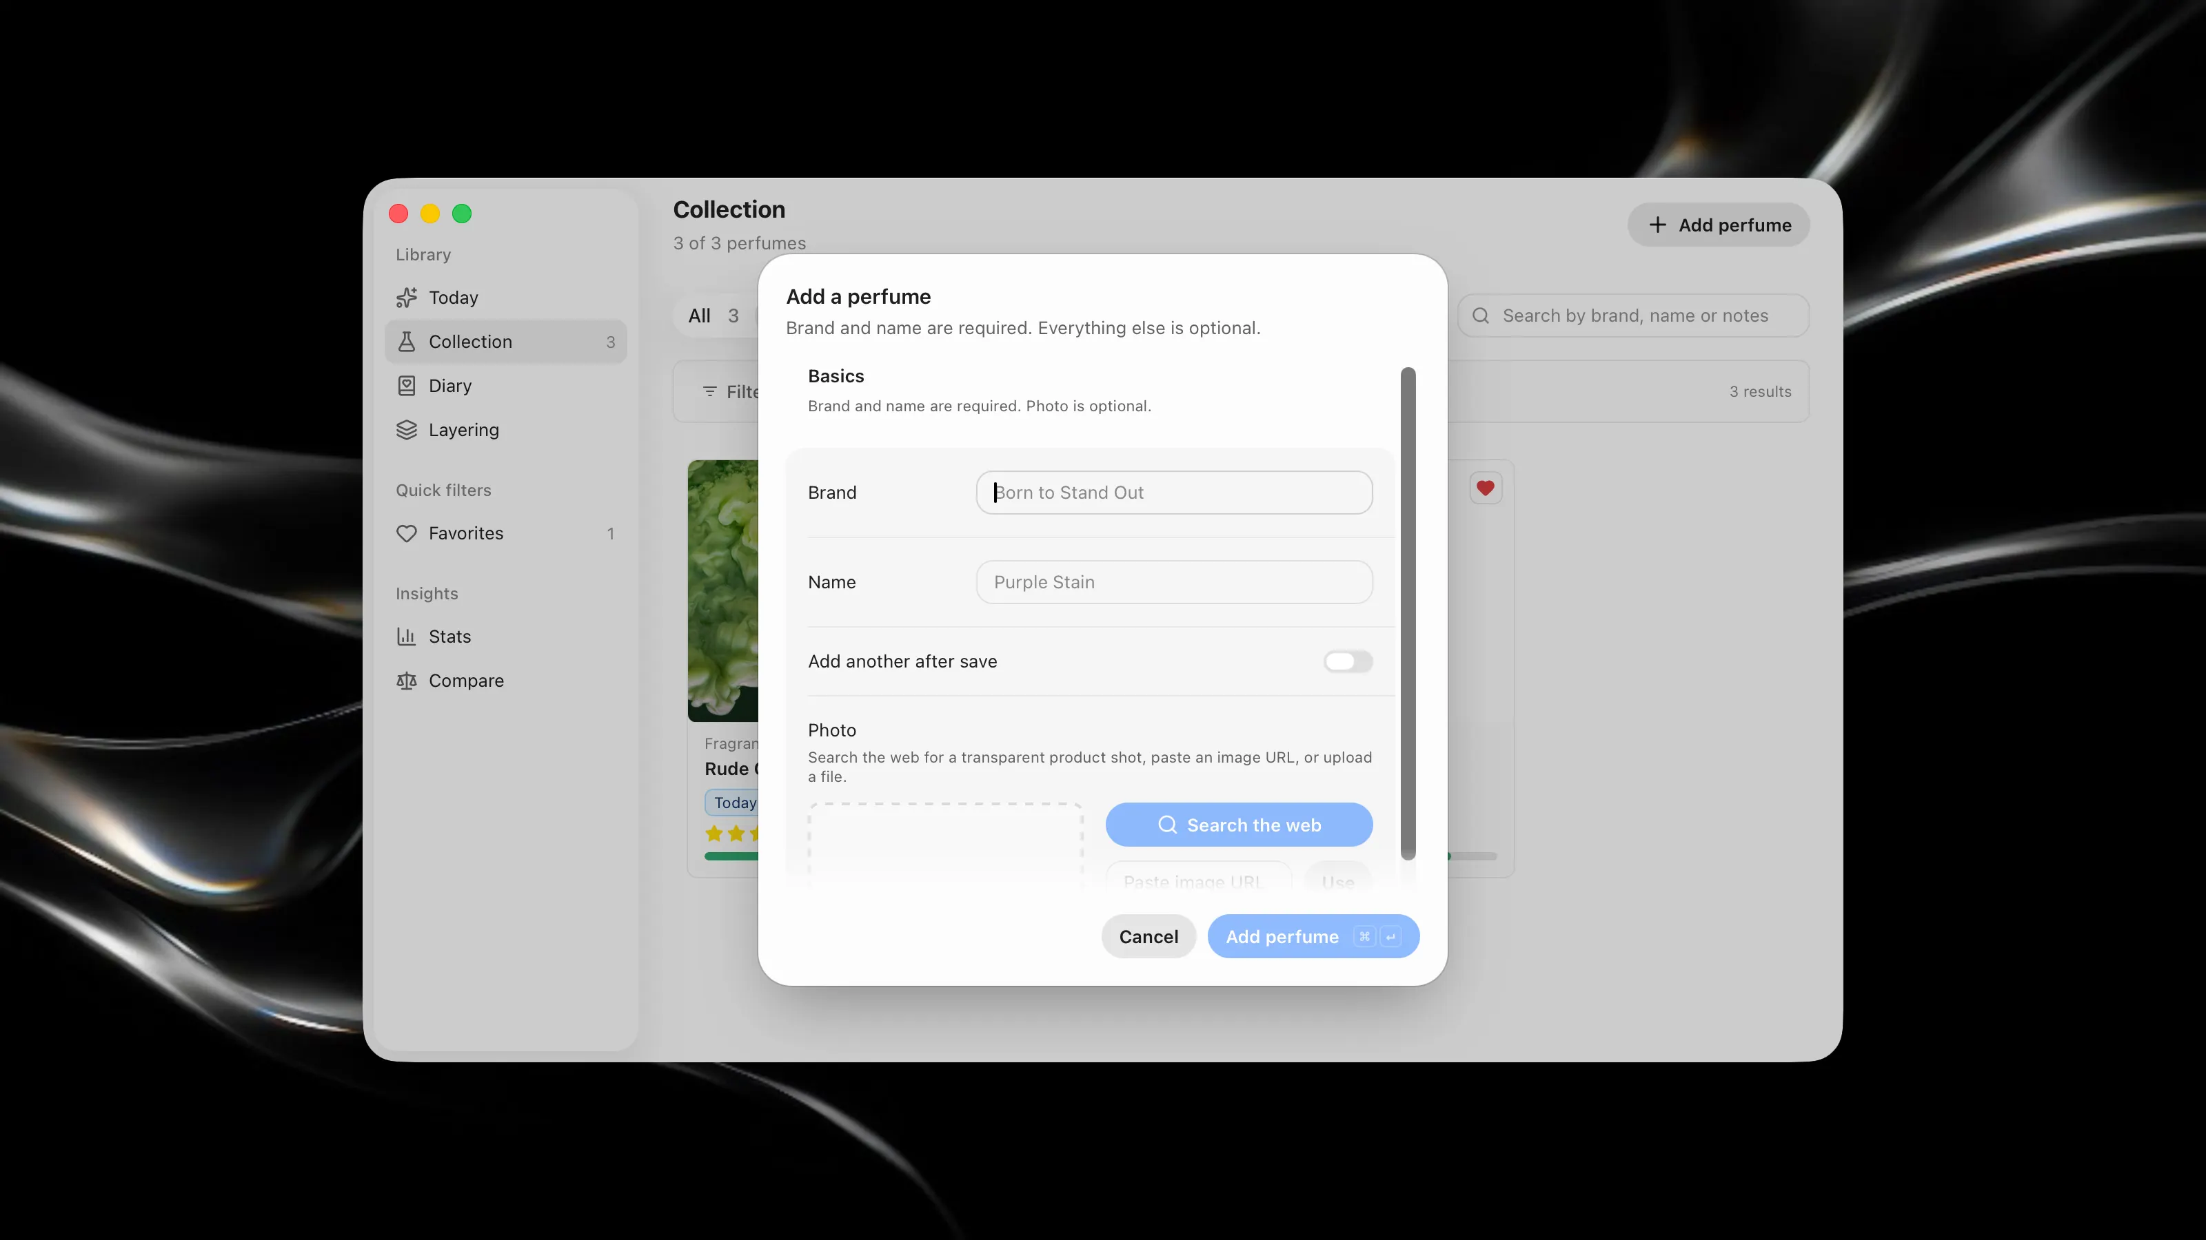2206x1240 pixels.
Task: Select Collection in the sidebar
Action: pyautogui.click(x=505, y=342)
